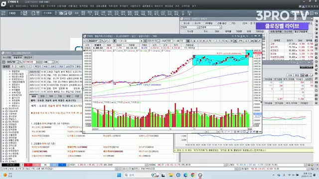This screenshot has height=179, width=319.
Task: Open the dropdown next to KGG01P code
Action: click(100, 41)
